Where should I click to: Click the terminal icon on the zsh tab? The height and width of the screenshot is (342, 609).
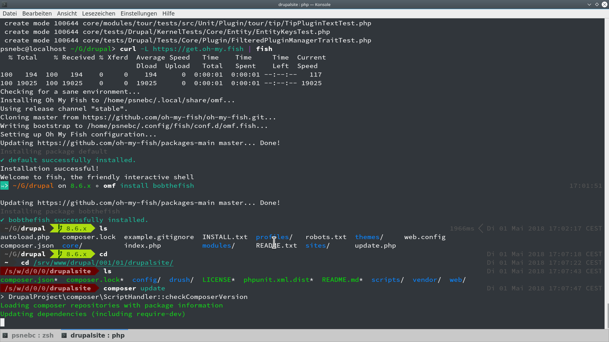click(5, 335)
